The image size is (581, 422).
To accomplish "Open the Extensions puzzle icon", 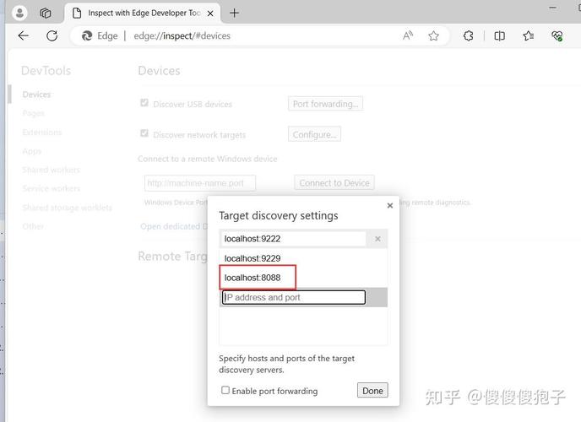I will click(x=469, y=35).
